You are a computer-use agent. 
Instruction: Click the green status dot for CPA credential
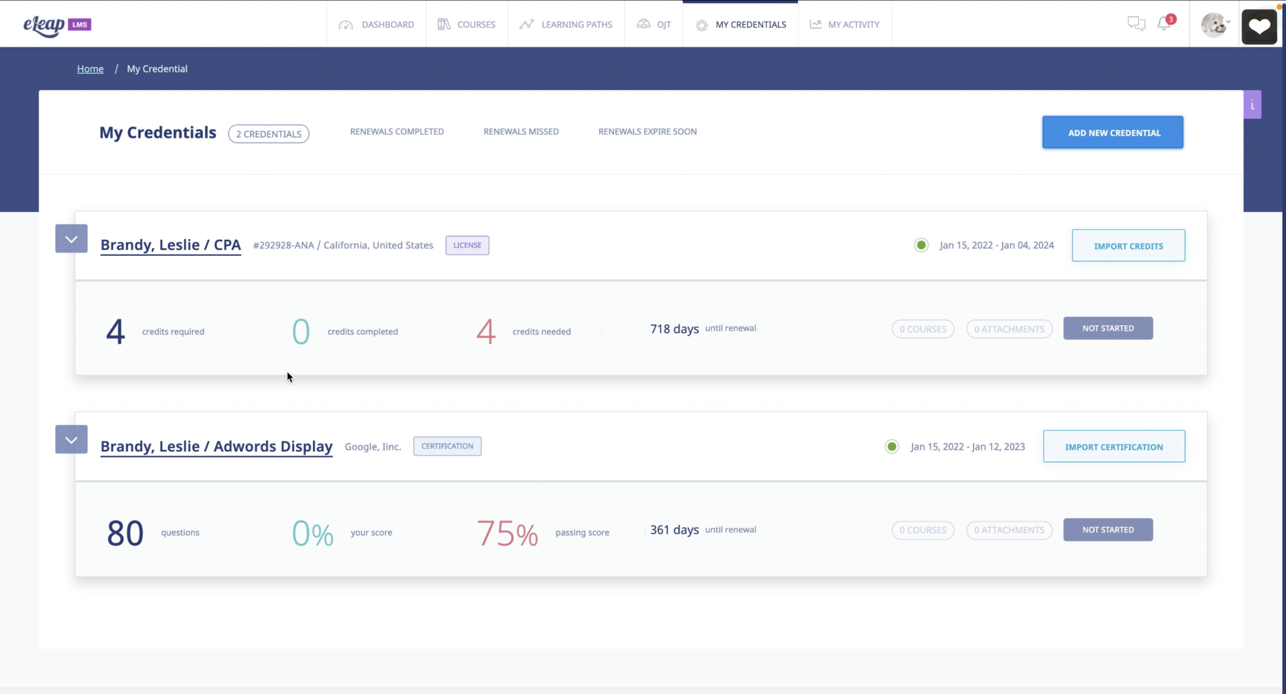pos(921,245)
